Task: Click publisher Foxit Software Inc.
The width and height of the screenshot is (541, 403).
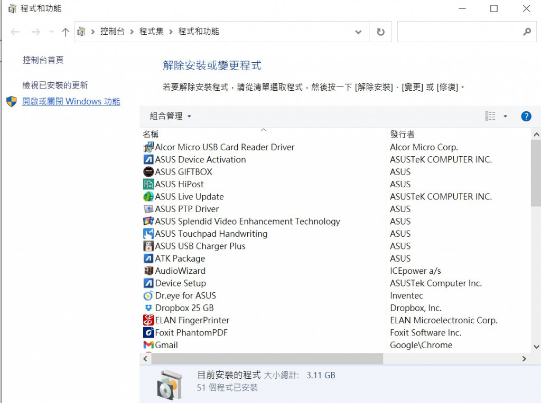Action: (425, 333)
